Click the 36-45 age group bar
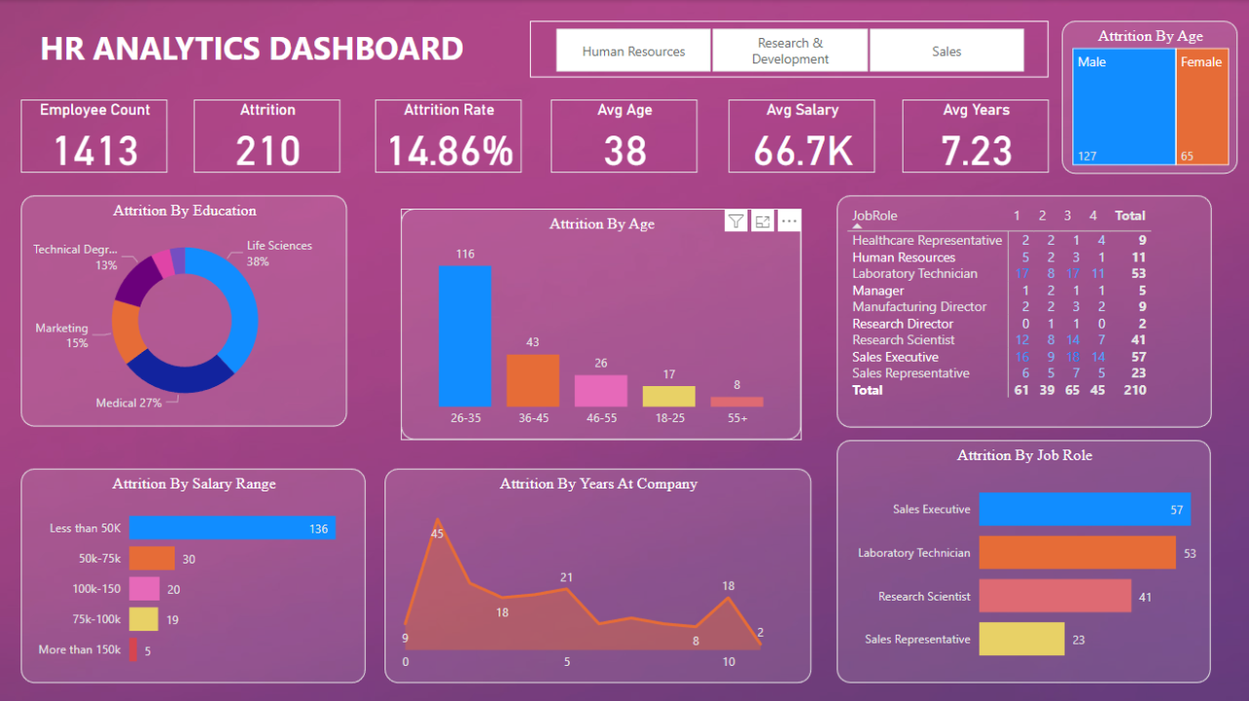 pyautogui.click(x=533, y=380)
